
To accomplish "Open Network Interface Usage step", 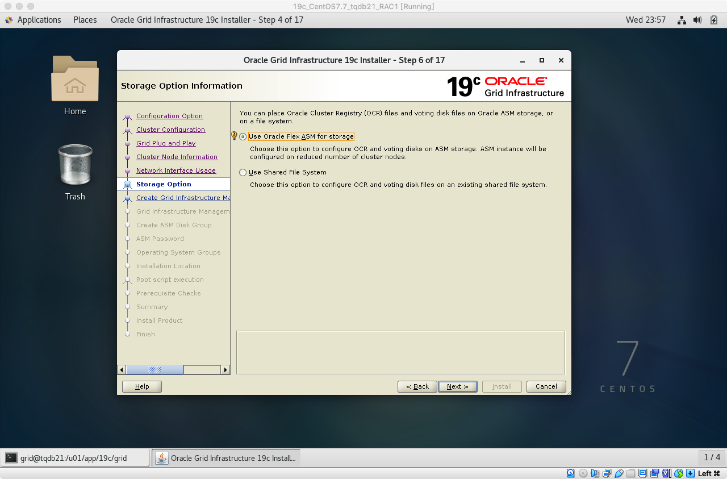I will [x=176, y=170].
